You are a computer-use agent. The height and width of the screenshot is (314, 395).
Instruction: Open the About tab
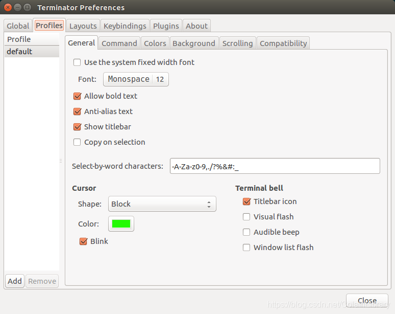(197, 26)
